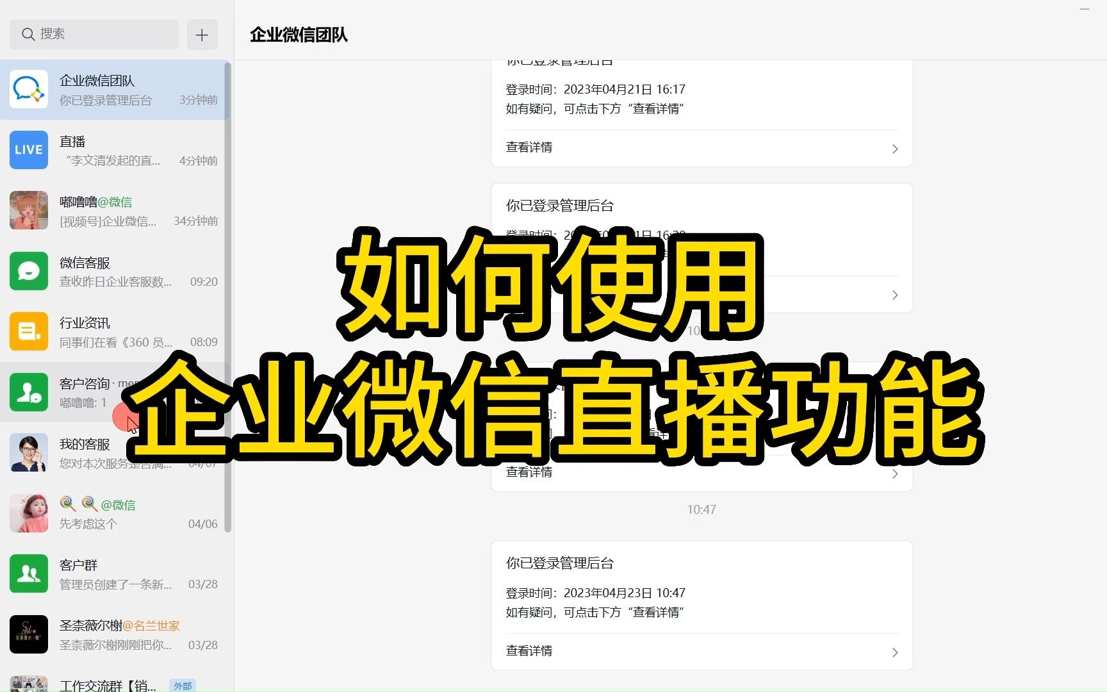Select the 客户群 chat title
The image size is (1107, 692).
click(x=78, y=565)
